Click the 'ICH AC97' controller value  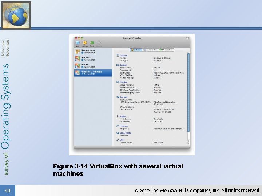(x=158, y=122)
